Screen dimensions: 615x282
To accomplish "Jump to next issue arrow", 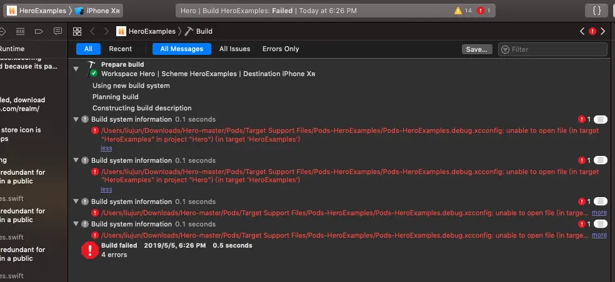I will [603, 31].
